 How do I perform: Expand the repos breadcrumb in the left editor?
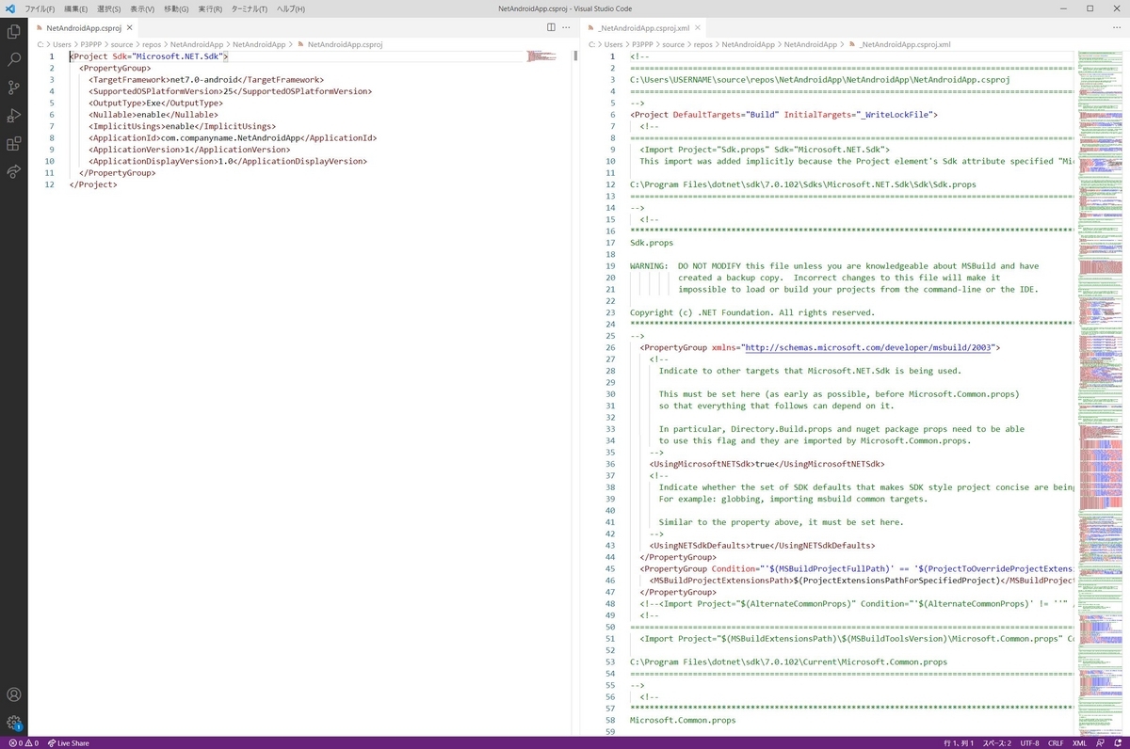152,44
